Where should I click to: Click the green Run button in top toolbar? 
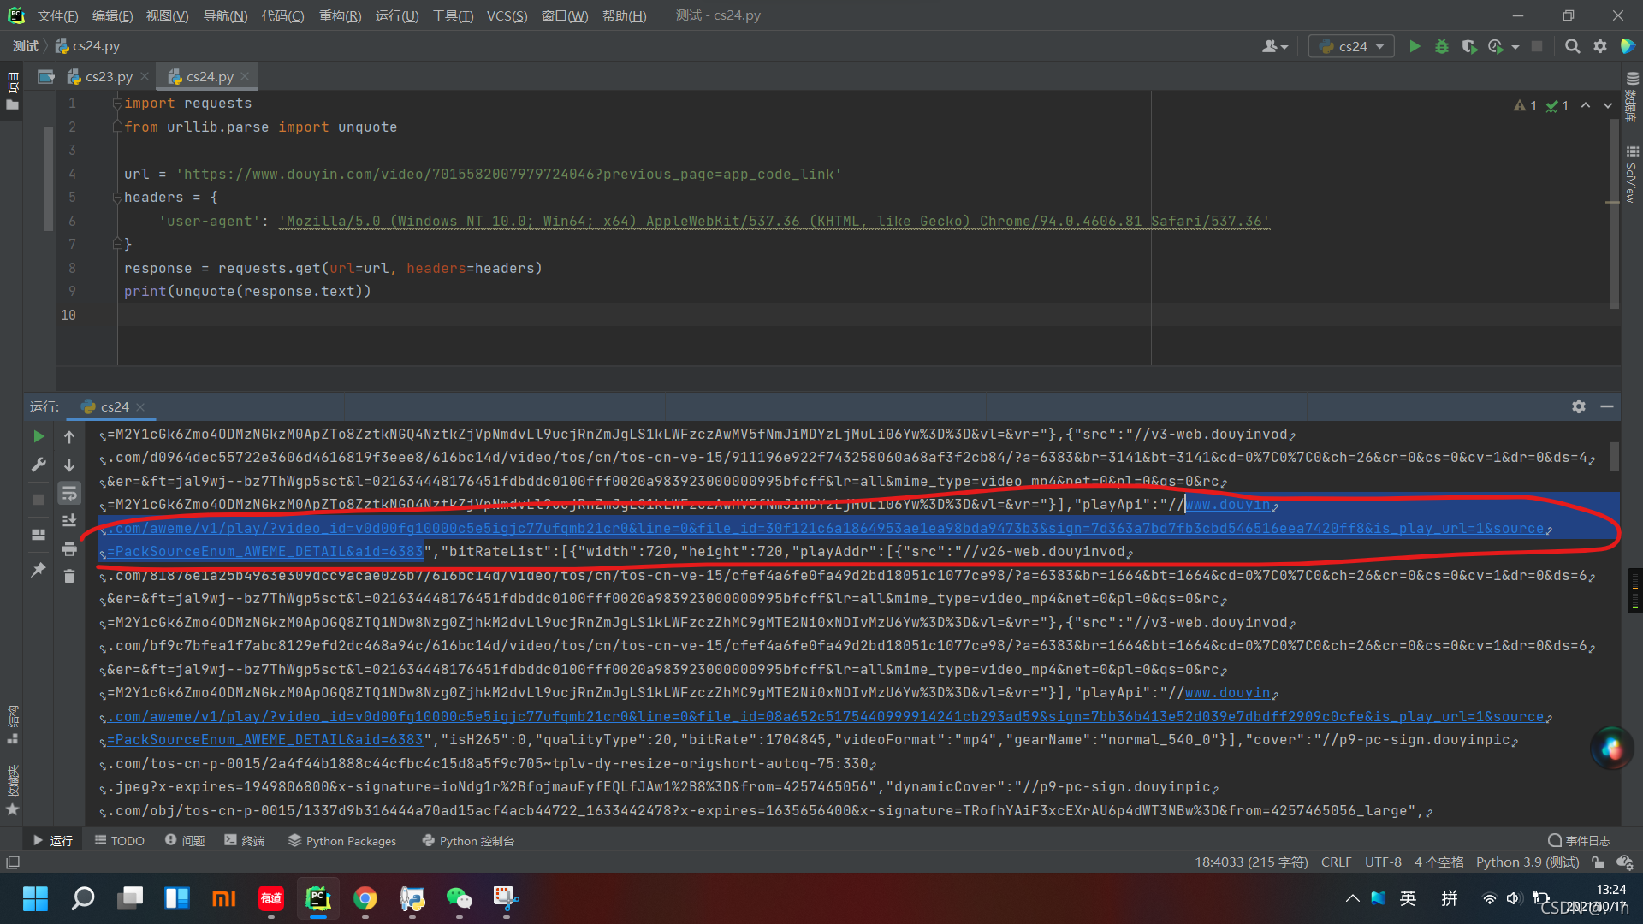(1415, 46)
